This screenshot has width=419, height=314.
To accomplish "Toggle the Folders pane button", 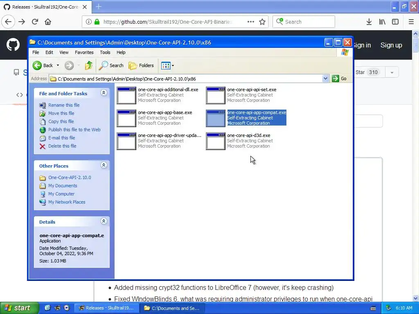I will click(x=141, y=65).
